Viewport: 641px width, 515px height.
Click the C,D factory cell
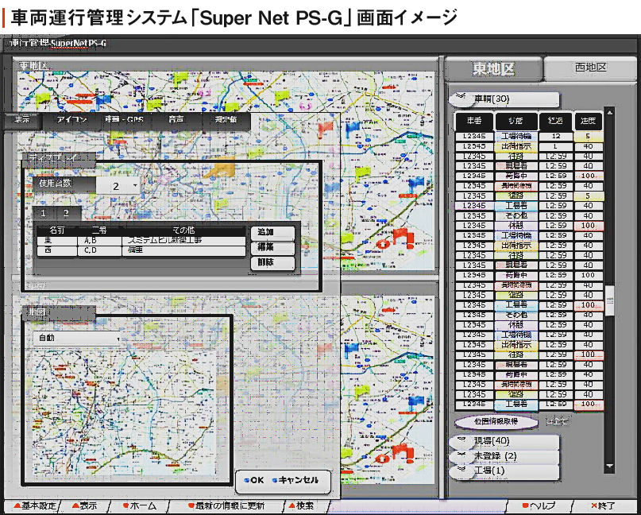[99, 251]
